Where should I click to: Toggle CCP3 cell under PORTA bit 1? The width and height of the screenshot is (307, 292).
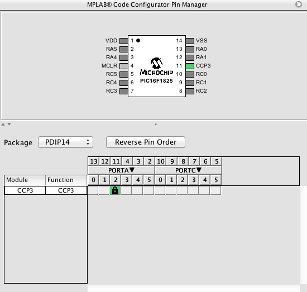tap(104, 190)
